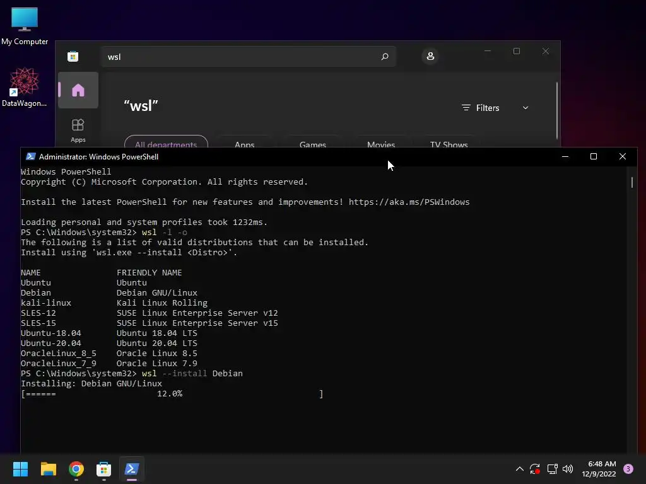Click PowerShell taskbar icon
The image size is (646, 484).
[132, 469]
